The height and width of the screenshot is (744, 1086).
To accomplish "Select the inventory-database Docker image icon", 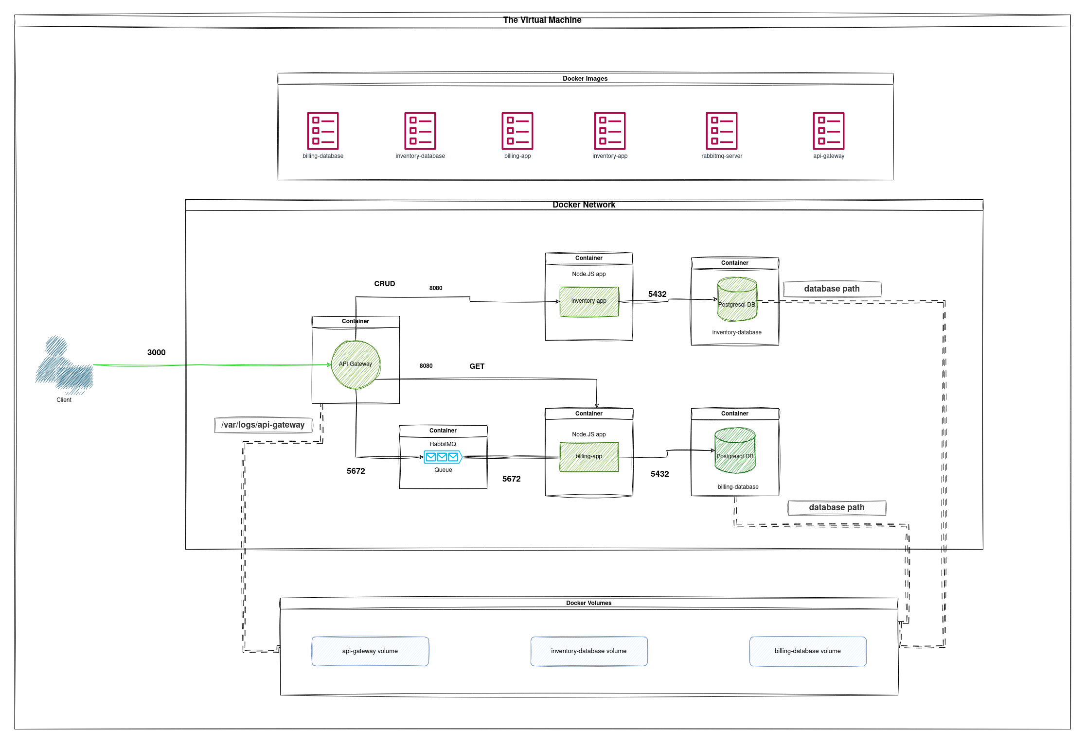I will tap(420, 131).
